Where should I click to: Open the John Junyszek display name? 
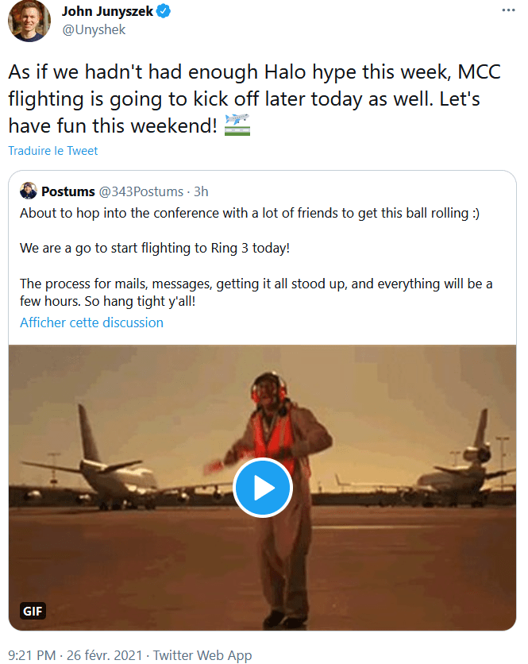tap(107, 11)
